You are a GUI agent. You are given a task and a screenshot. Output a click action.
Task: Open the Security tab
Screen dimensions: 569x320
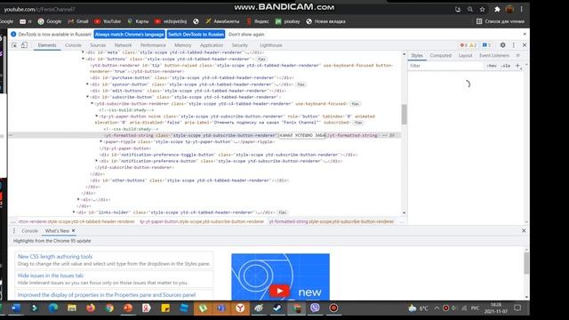[239, 45]
